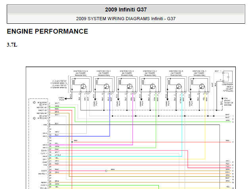252x189 pixels.
Task: Click the 'CVTC 1' pin label at pin 18
Action: tap(44, 153)
